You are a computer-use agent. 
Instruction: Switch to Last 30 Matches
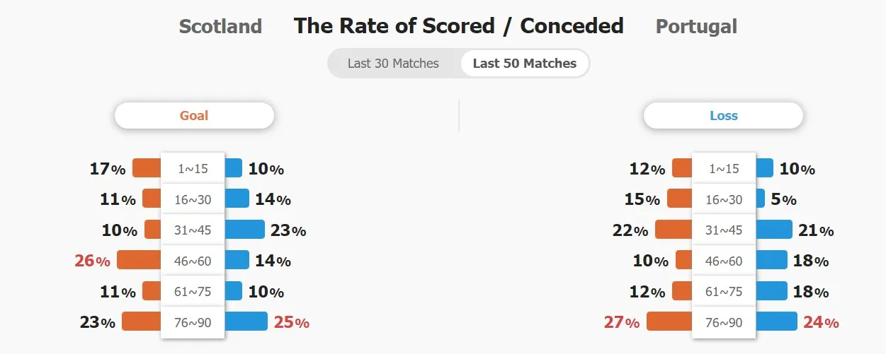tap(393, 64)
